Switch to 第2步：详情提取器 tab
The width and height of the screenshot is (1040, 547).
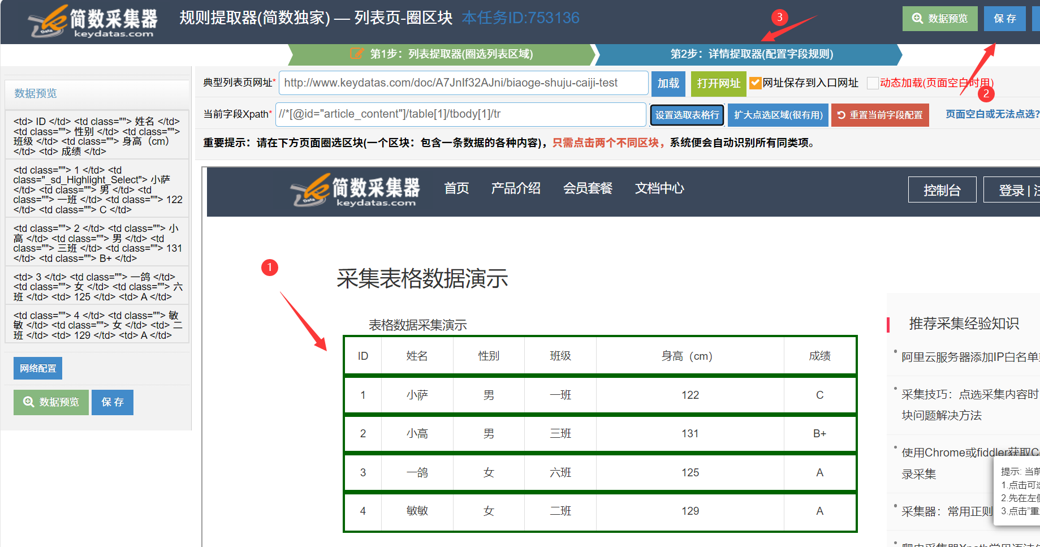tap(752, 54)
